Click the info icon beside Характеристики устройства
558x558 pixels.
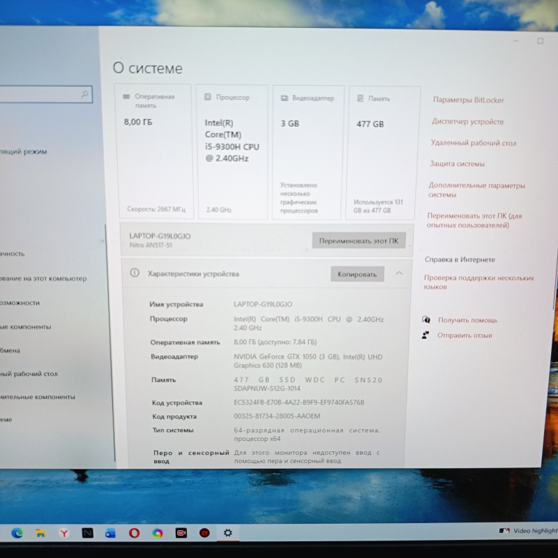135,273
